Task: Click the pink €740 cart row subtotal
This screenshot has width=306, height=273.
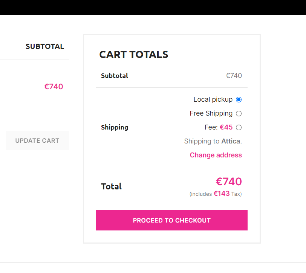Action: click(54, 87)
